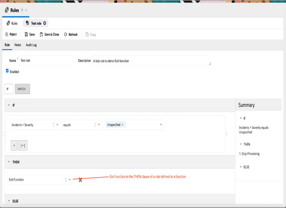Click the Save button
Screen dimensions: 286x208
click(30, 34)
